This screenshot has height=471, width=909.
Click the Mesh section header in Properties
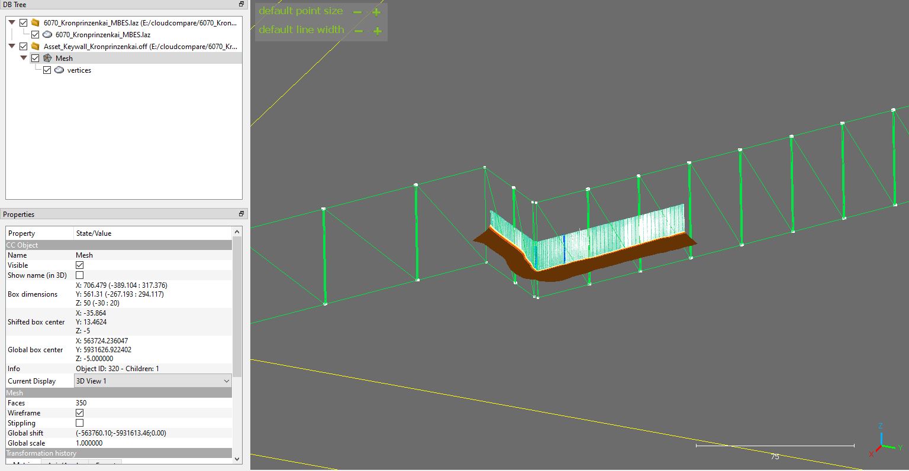click(119, 392)
